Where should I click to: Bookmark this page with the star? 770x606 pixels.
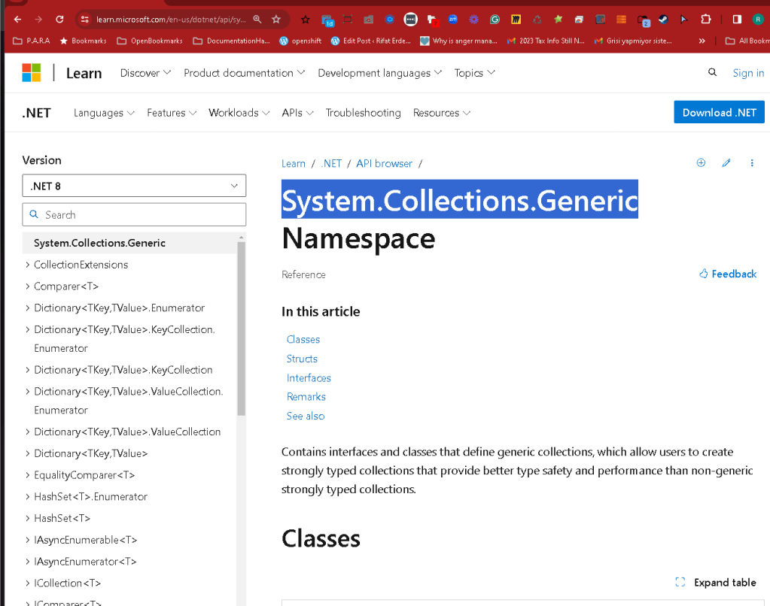tap(276, 19)
